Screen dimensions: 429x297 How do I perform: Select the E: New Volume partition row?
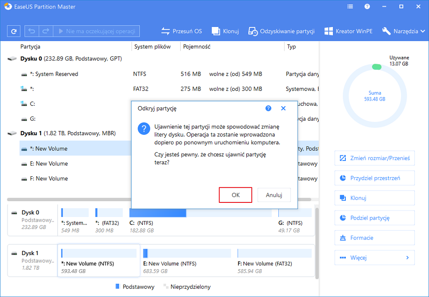coord(64,163)
